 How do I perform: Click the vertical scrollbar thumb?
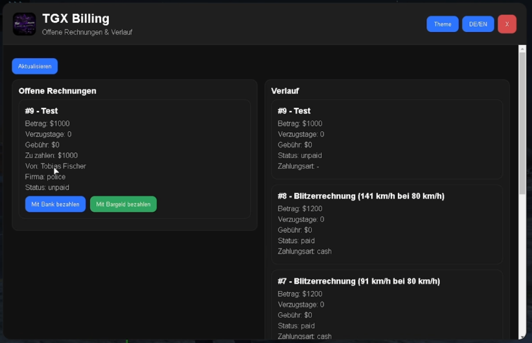pos(522,123)
